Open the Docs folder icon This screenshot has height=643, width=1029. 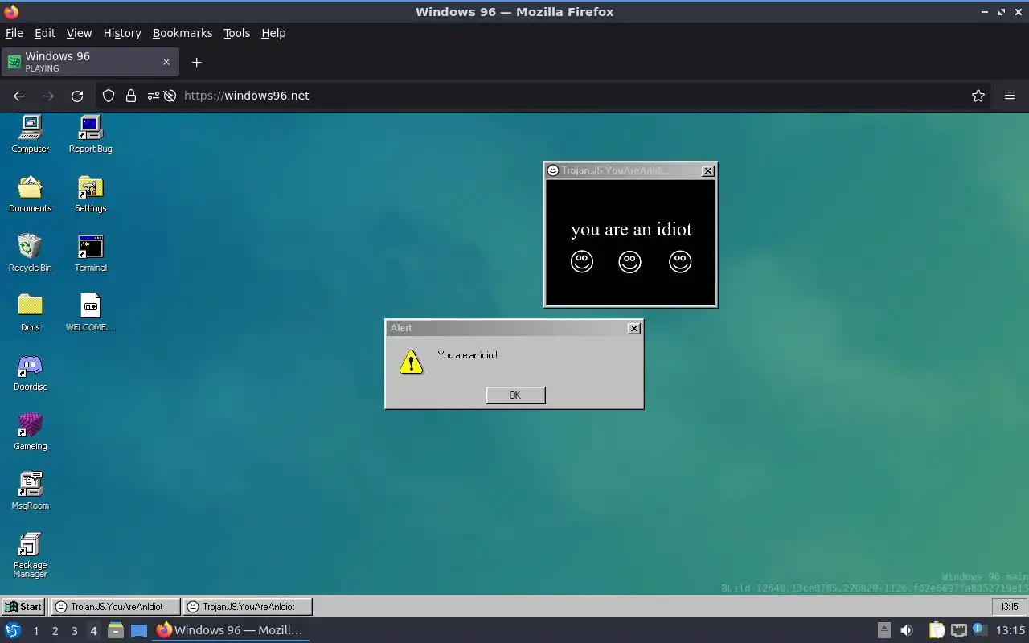[31, 313]
